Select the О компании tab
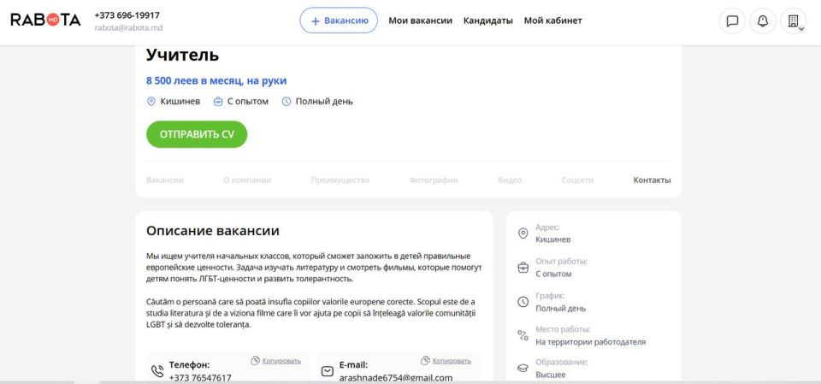 click(x=247, y=180)
